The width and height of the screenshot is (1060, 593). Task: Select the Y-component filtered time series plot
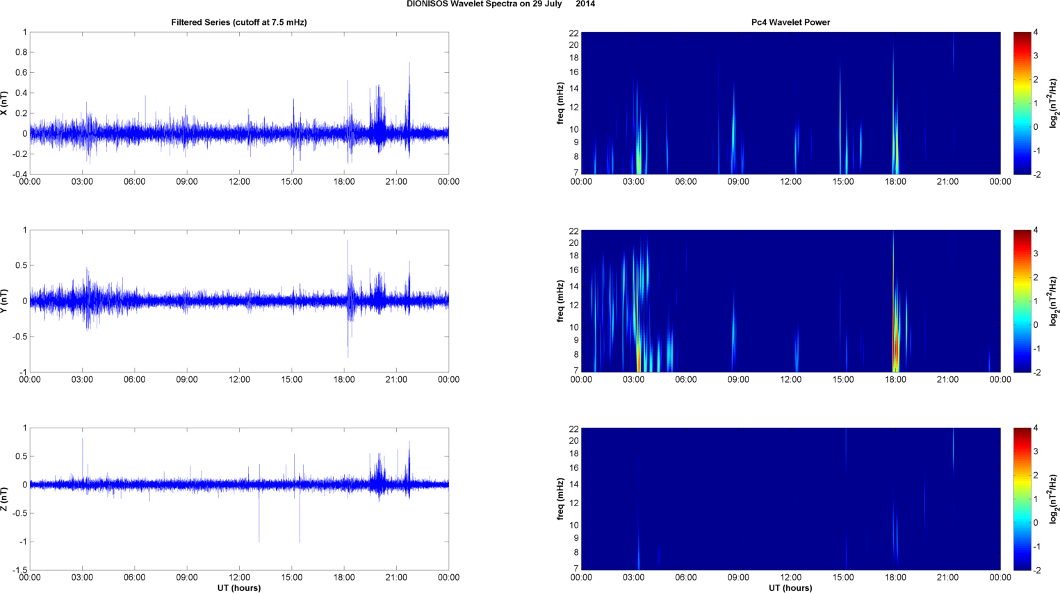pos(239,301)
